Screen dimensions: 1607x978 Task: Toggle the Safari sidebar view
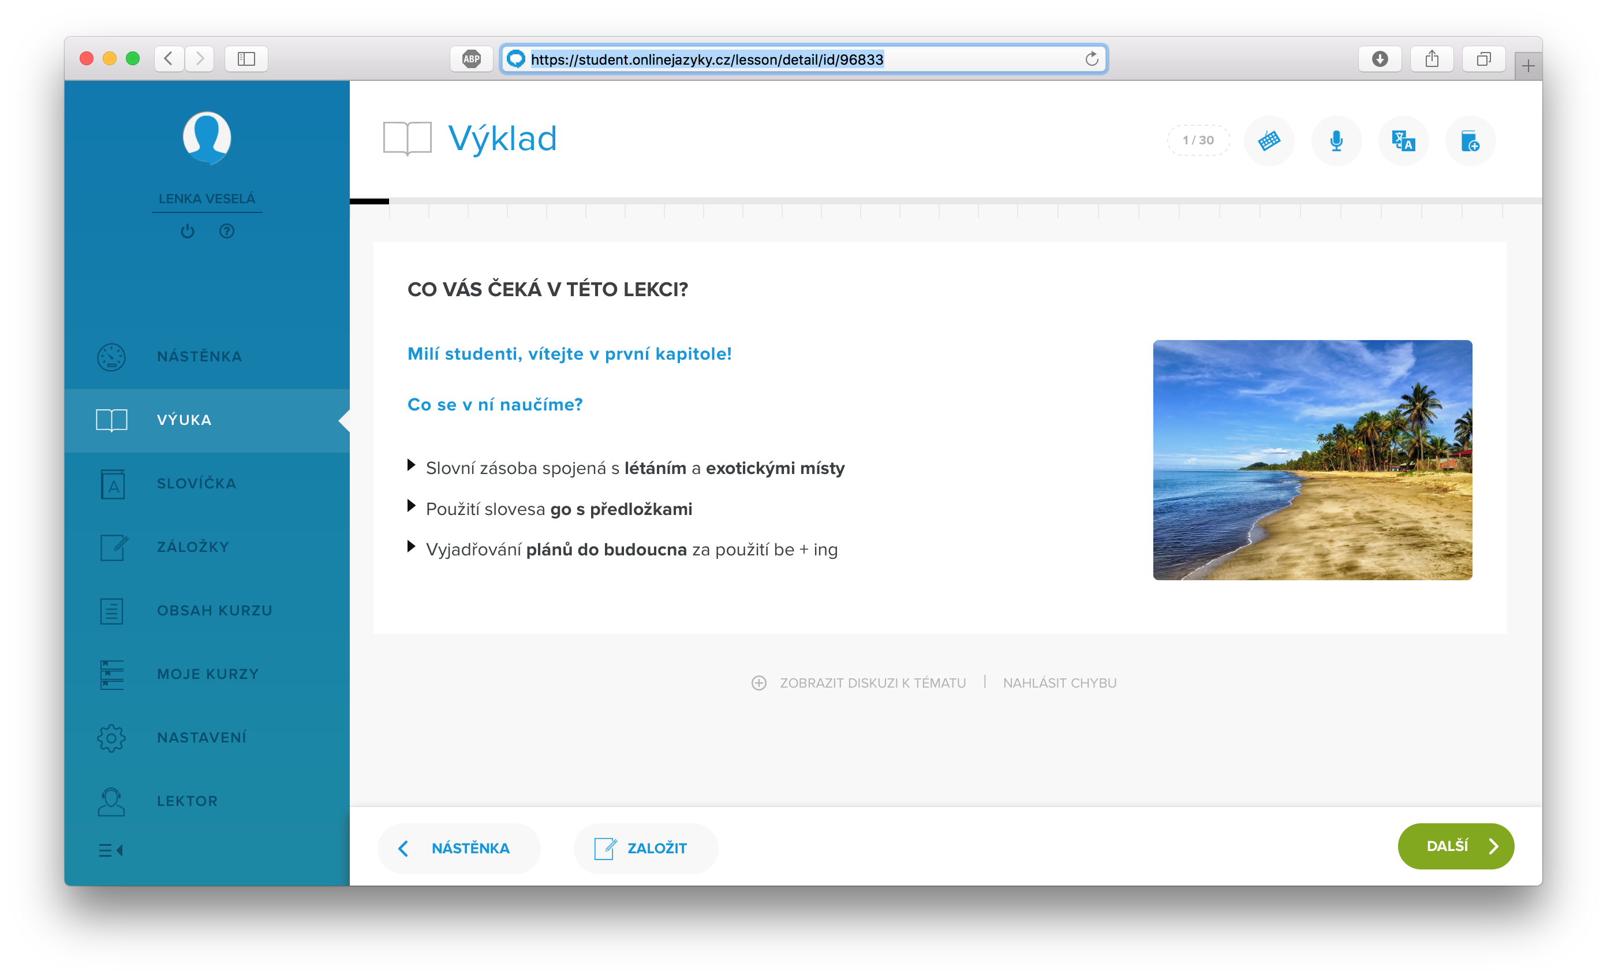click(x=246, y=59)
